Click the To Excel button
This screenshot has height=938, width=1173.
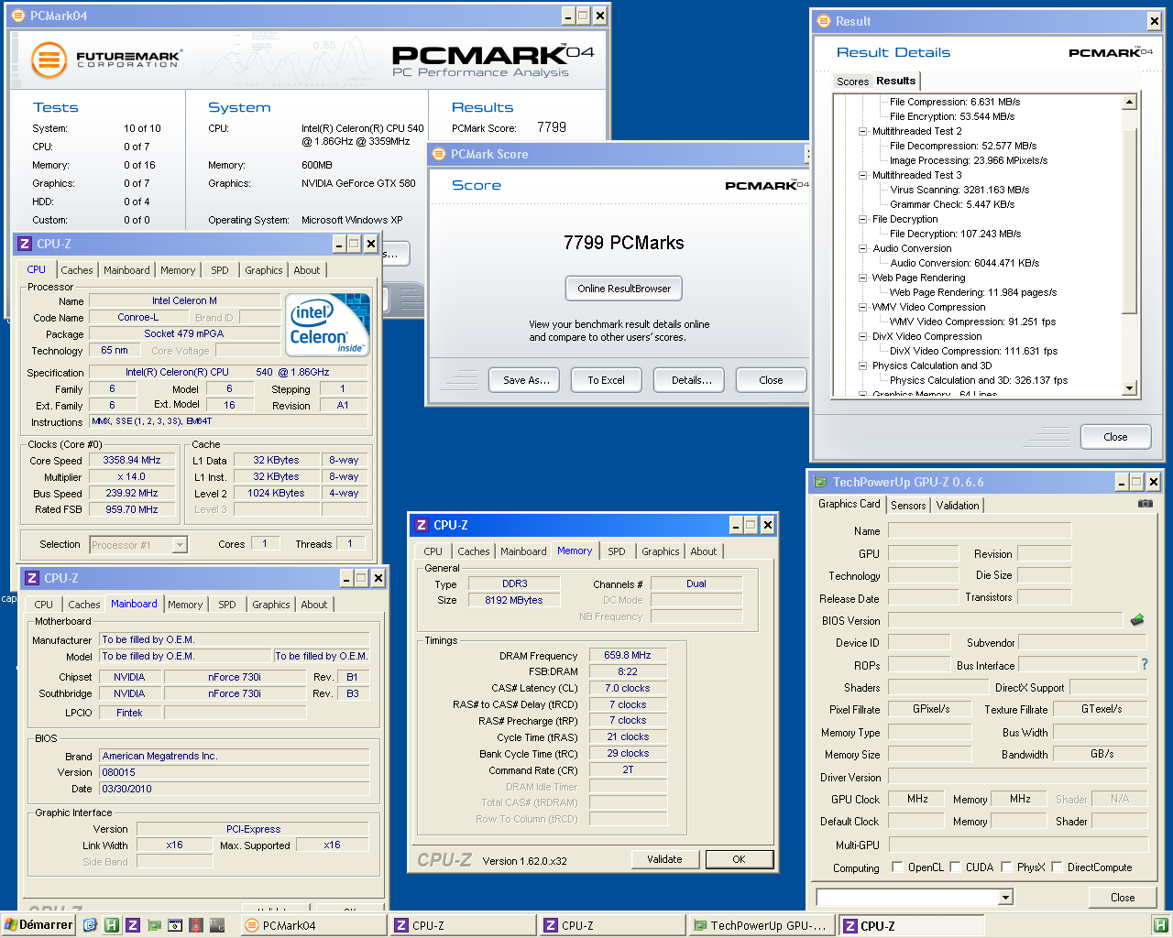pos(606,380)
